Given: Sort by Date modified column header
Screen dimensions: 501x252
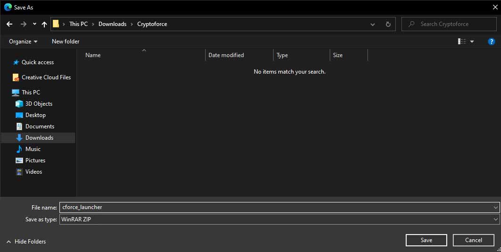Looking at the screenshot, I should pos(226,55).
